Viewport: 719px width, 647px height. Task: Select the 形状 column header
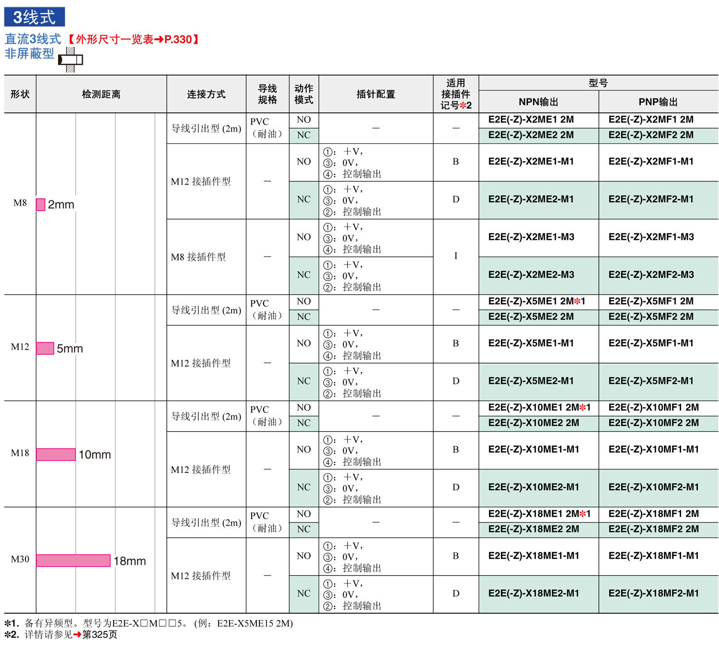[20, 94]
